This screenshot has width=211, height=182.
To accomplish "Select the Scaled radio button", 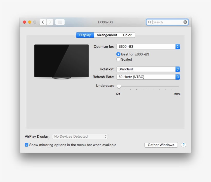I will click(118, 59).
